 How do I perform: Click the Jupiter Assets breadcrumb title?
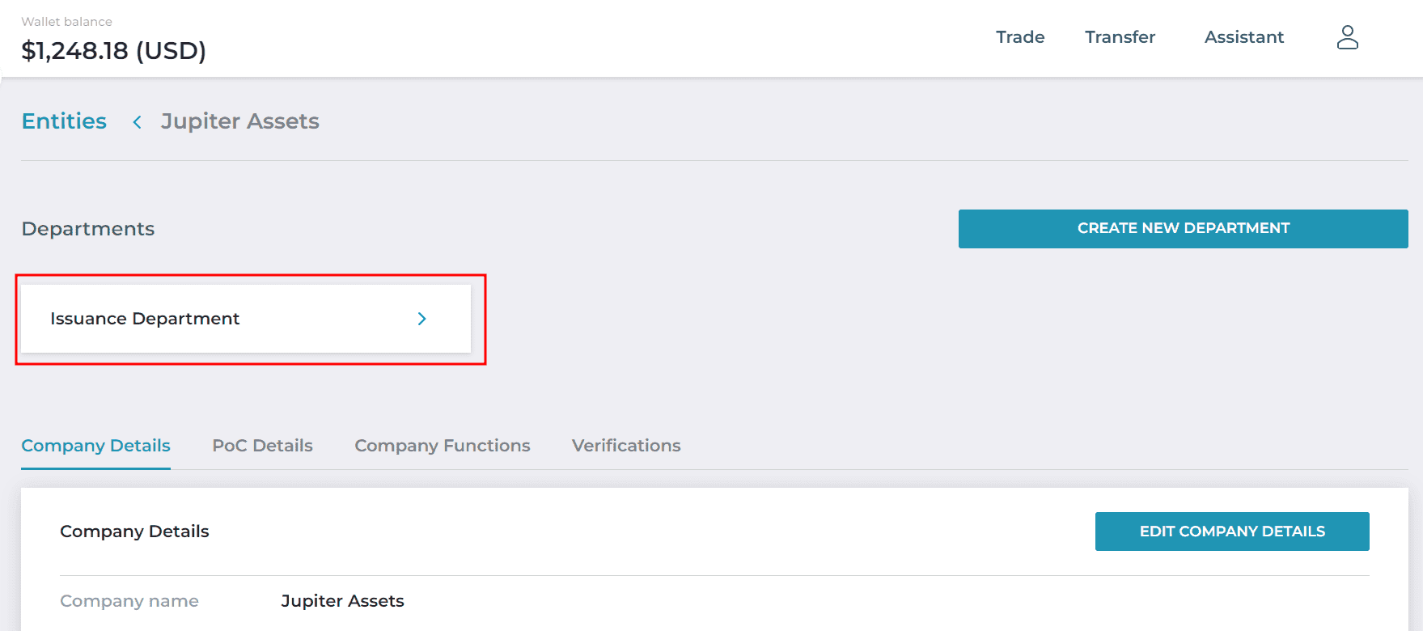pos(239,121)
